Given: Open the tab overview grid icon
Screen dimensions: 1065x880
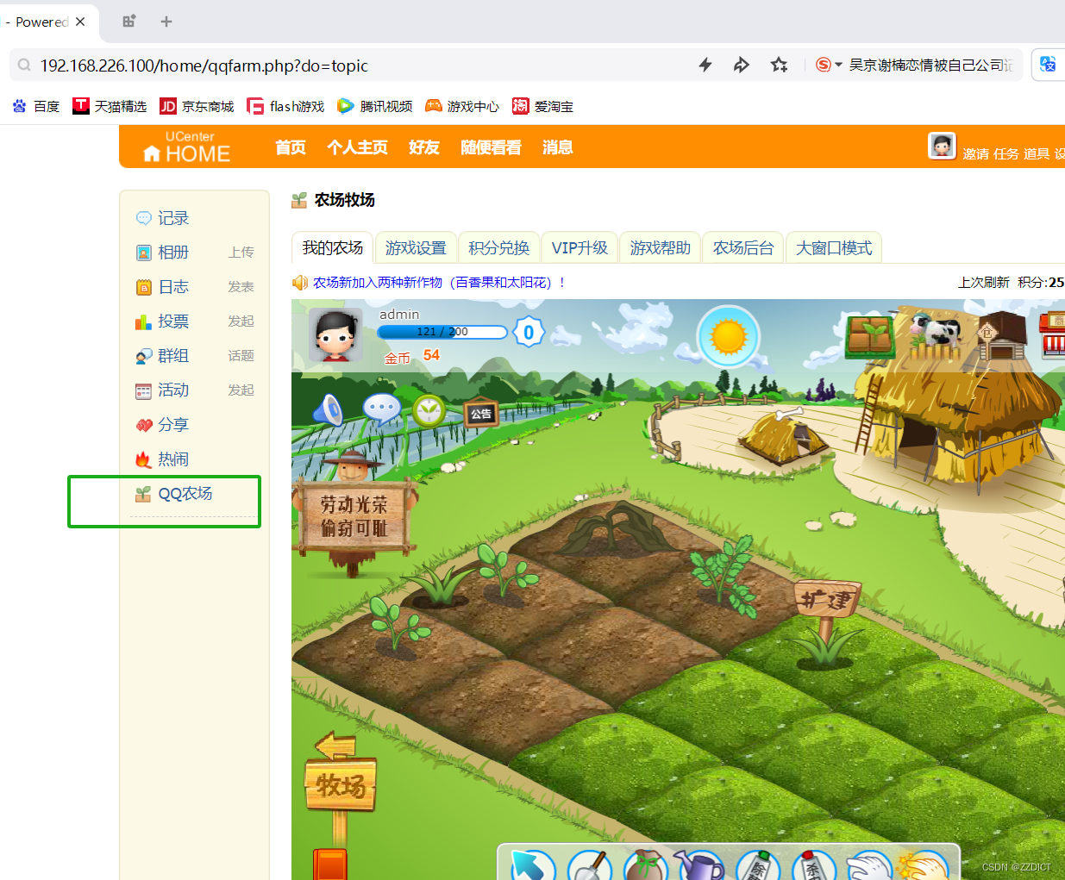Looking at the screenshot, I should point(128,22).
